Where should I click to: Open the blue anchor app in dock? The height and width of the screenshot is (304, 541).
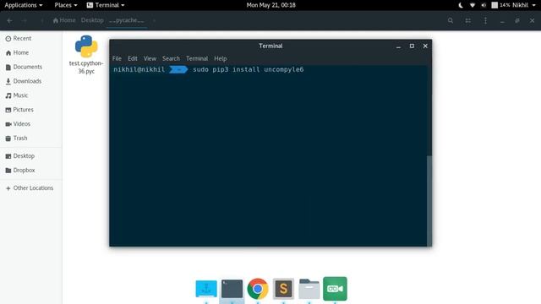click(206, 289)
